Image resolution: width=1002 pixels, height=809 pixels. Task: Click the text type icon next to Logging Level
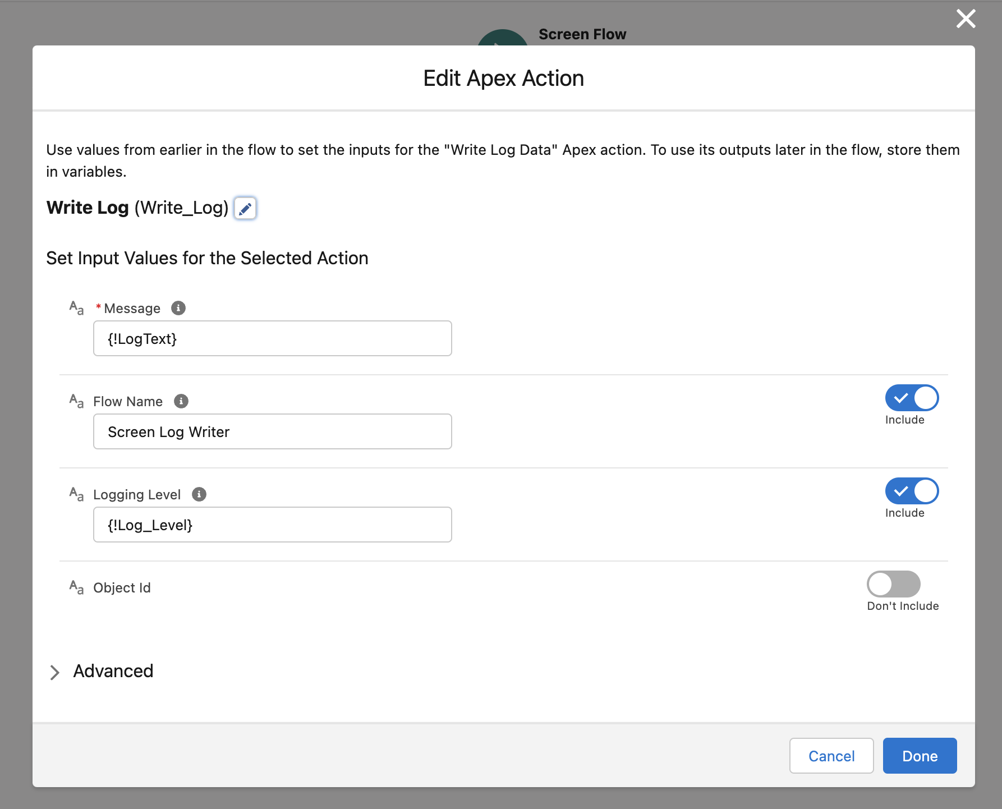[x=77, y=494]
